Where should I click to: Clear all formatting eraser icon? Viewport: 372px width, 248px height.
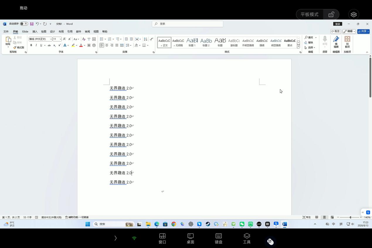(x=84, y=39)
